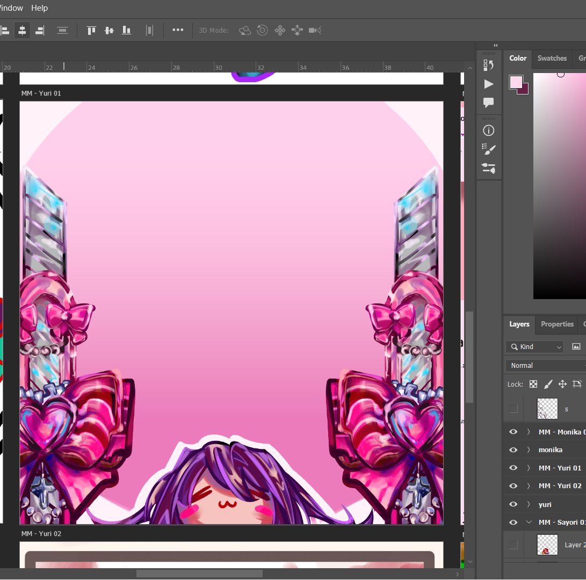586x580 pixels.
Task: Open the Info panel icon
Action: click(488, 130)
